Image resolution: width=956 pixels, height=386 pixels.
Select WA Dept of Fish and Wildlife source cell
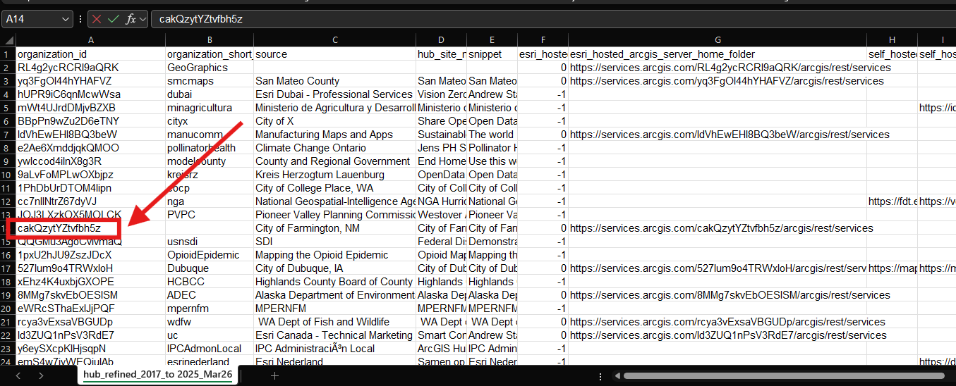pyautogui.click(x=334, y=322)
